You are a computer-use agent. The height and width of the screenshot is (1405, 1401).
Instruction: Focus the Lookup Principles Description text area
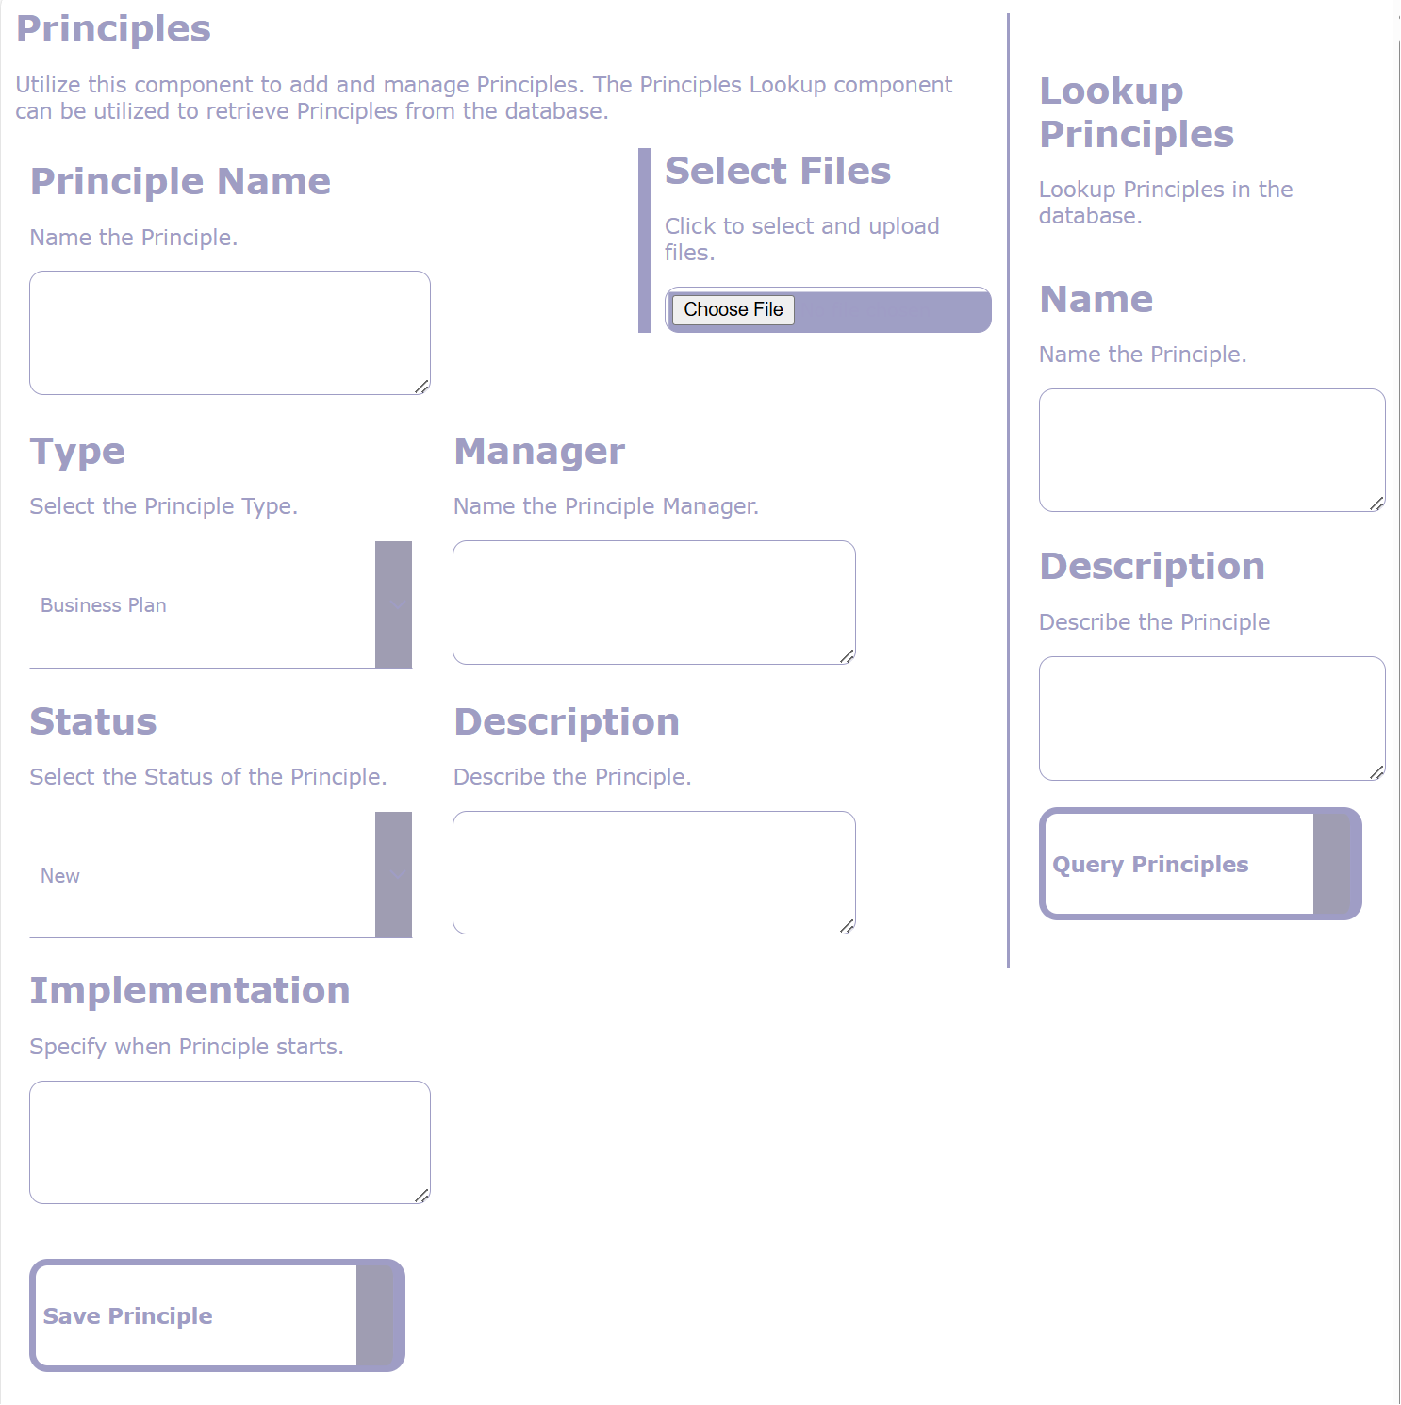1211,718
